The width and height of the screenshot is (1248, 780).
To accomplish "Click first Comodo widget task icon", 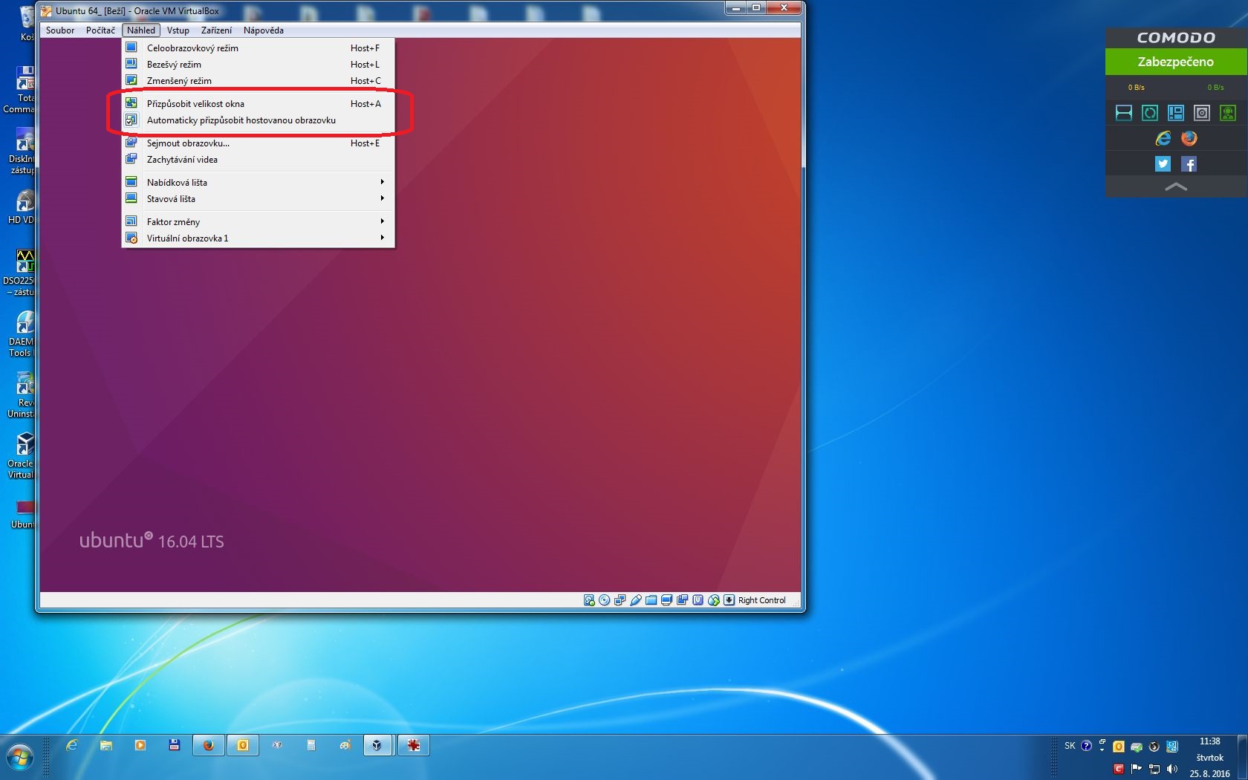I will tap(1124, 112).
